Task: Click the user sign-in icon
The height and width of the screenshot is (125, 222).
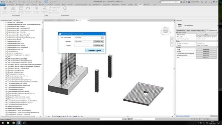Action: coord(189,2)
